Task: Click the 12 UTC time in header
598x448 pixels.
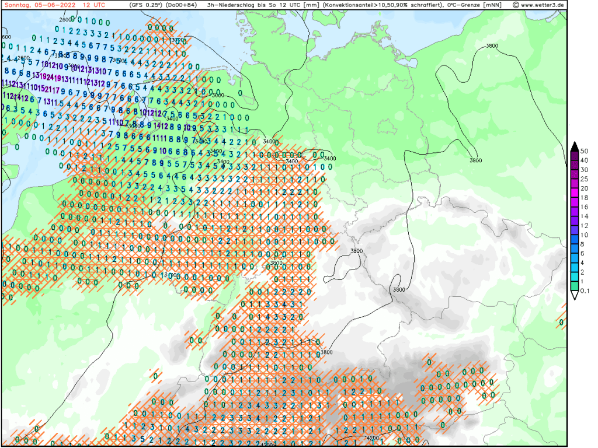Action: coord(95,5)
